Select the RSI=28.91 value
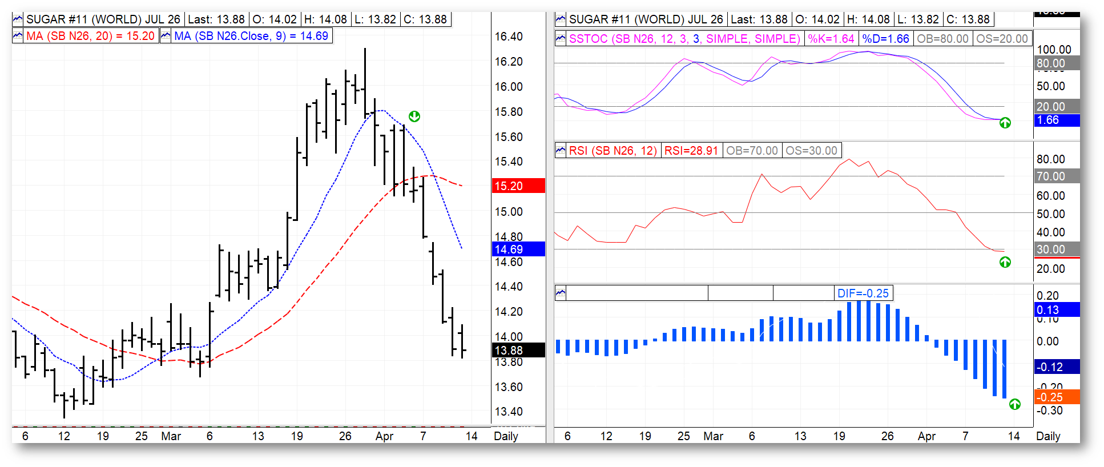The height and width of the screenshot is (467, 1104). (x=691, y=151)
